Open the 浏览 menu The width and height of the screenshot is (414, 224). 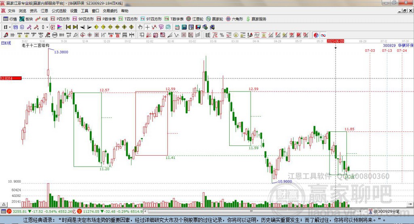[x=23, y=11]
